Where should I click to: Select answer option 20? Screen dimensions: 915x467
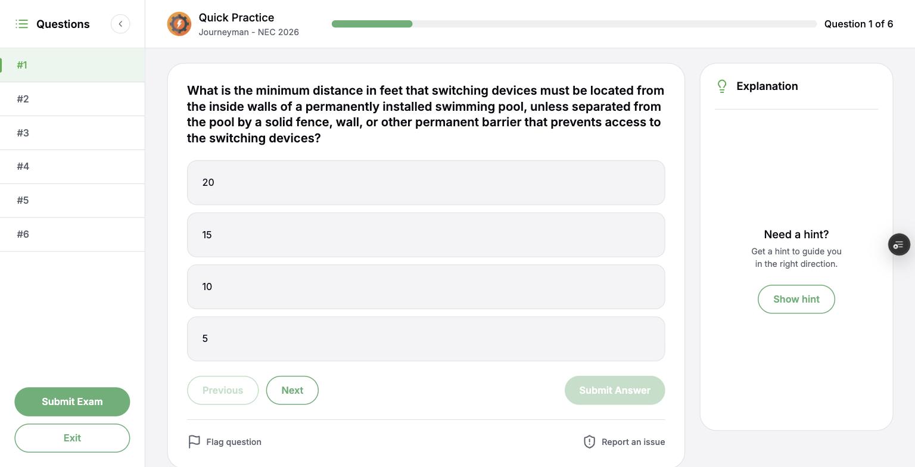pyautogui.click(x=426, y=183)
